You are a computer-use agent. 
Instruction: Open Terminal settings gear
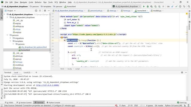coord(182,73)
